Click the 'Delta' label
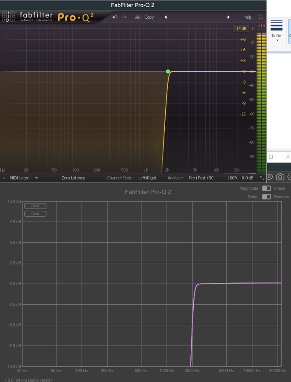The image size is (291, 382). 252,197
